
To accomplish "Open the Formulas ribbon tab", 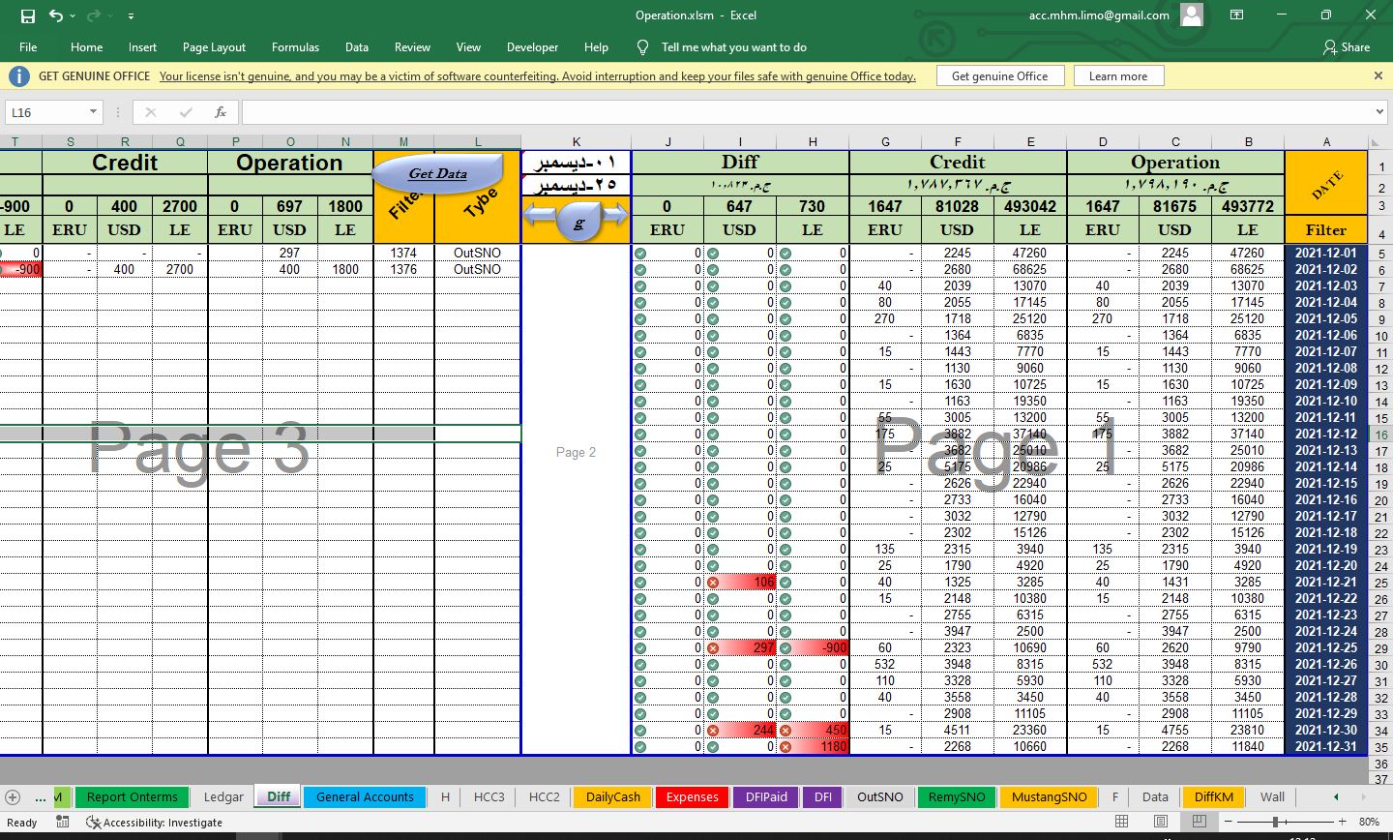I will [x=295, y=47].
